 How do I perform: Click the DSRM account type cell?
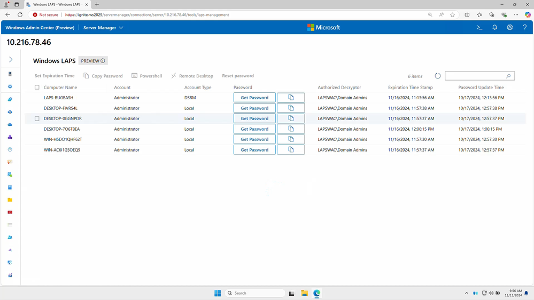(x=190, y=98)
